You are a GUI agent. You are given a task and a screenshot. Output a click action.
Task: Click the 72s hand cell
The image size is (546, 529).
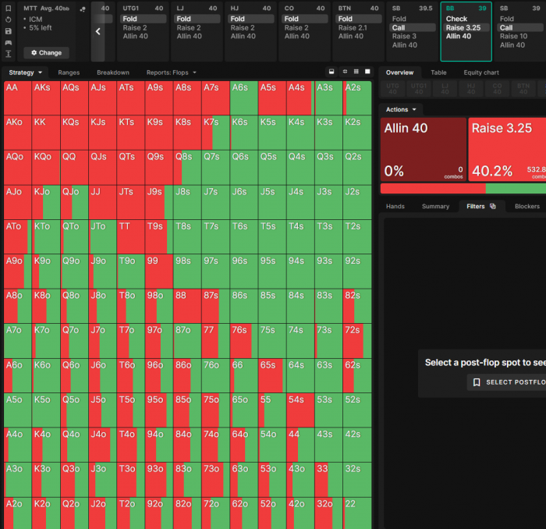[x=357, y=341]
